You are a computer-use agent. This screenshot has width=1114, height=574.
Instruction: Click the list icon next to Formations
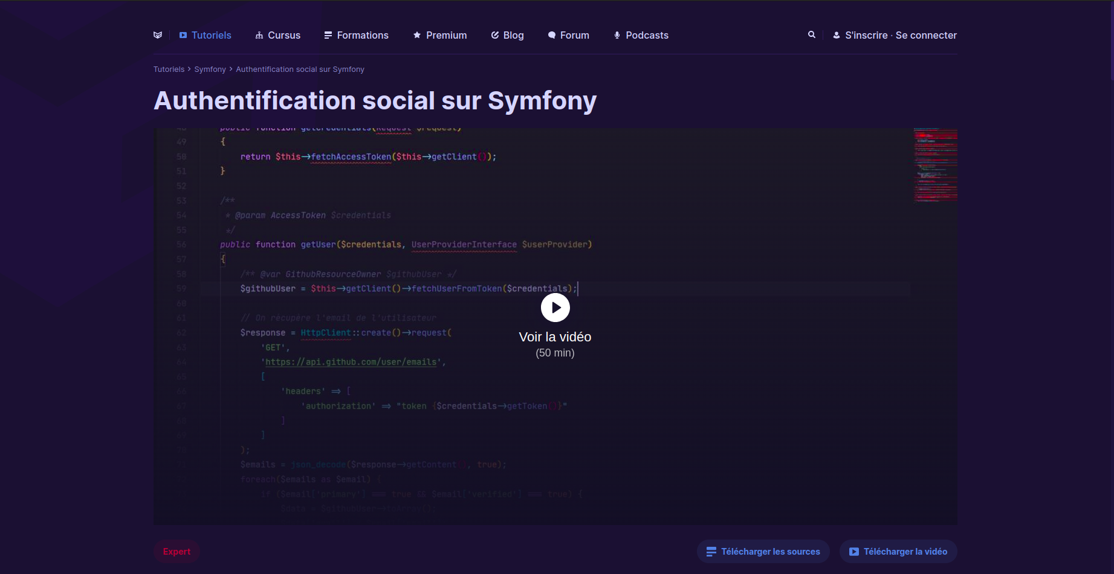pos(327,35)
